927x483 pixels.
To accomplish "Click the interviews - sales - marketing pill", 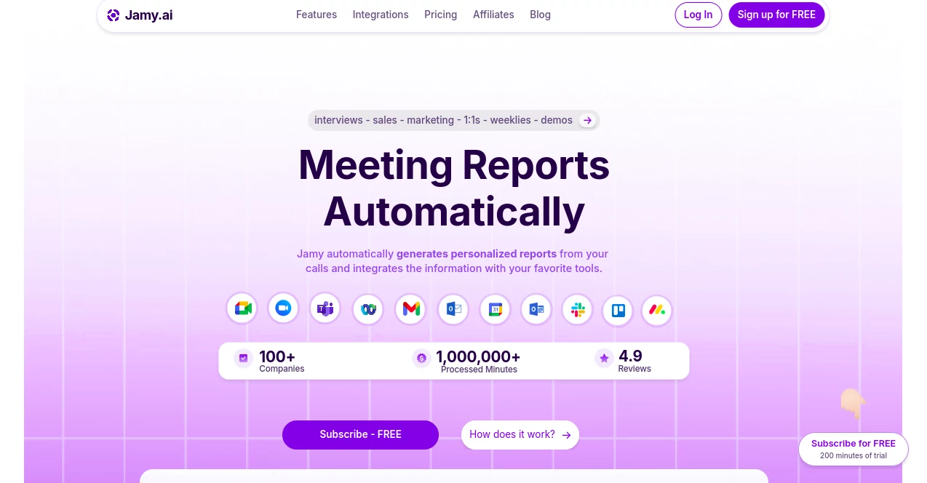I will [x=453, y=120].
